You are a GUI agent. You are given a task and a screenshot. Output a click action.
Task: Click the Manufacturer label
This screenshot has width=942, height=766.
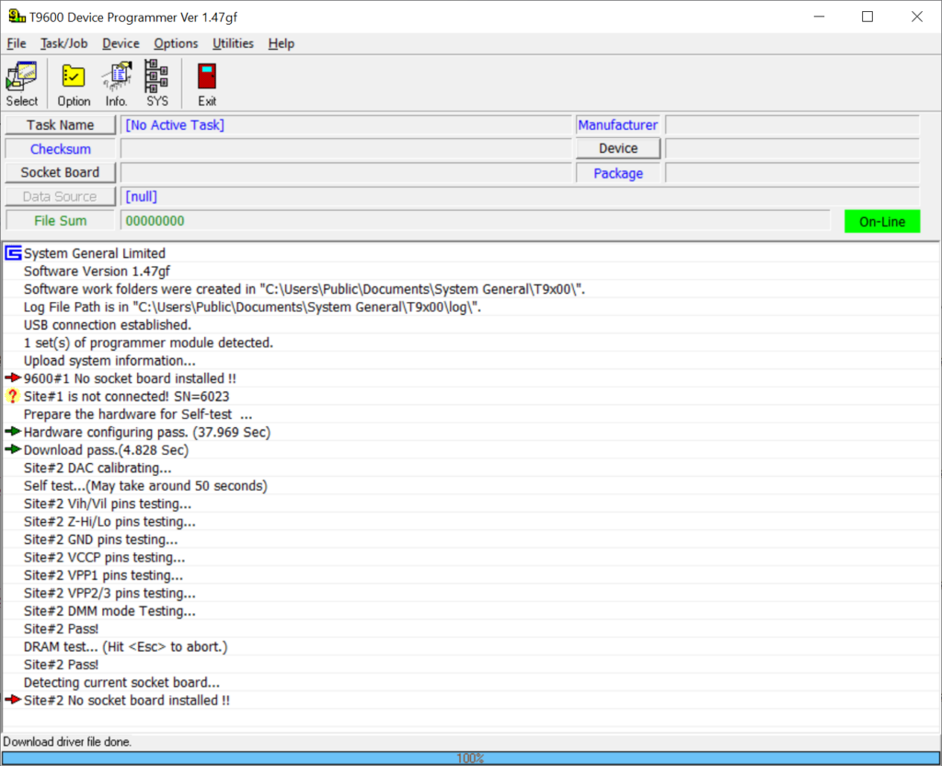[618, 125]
